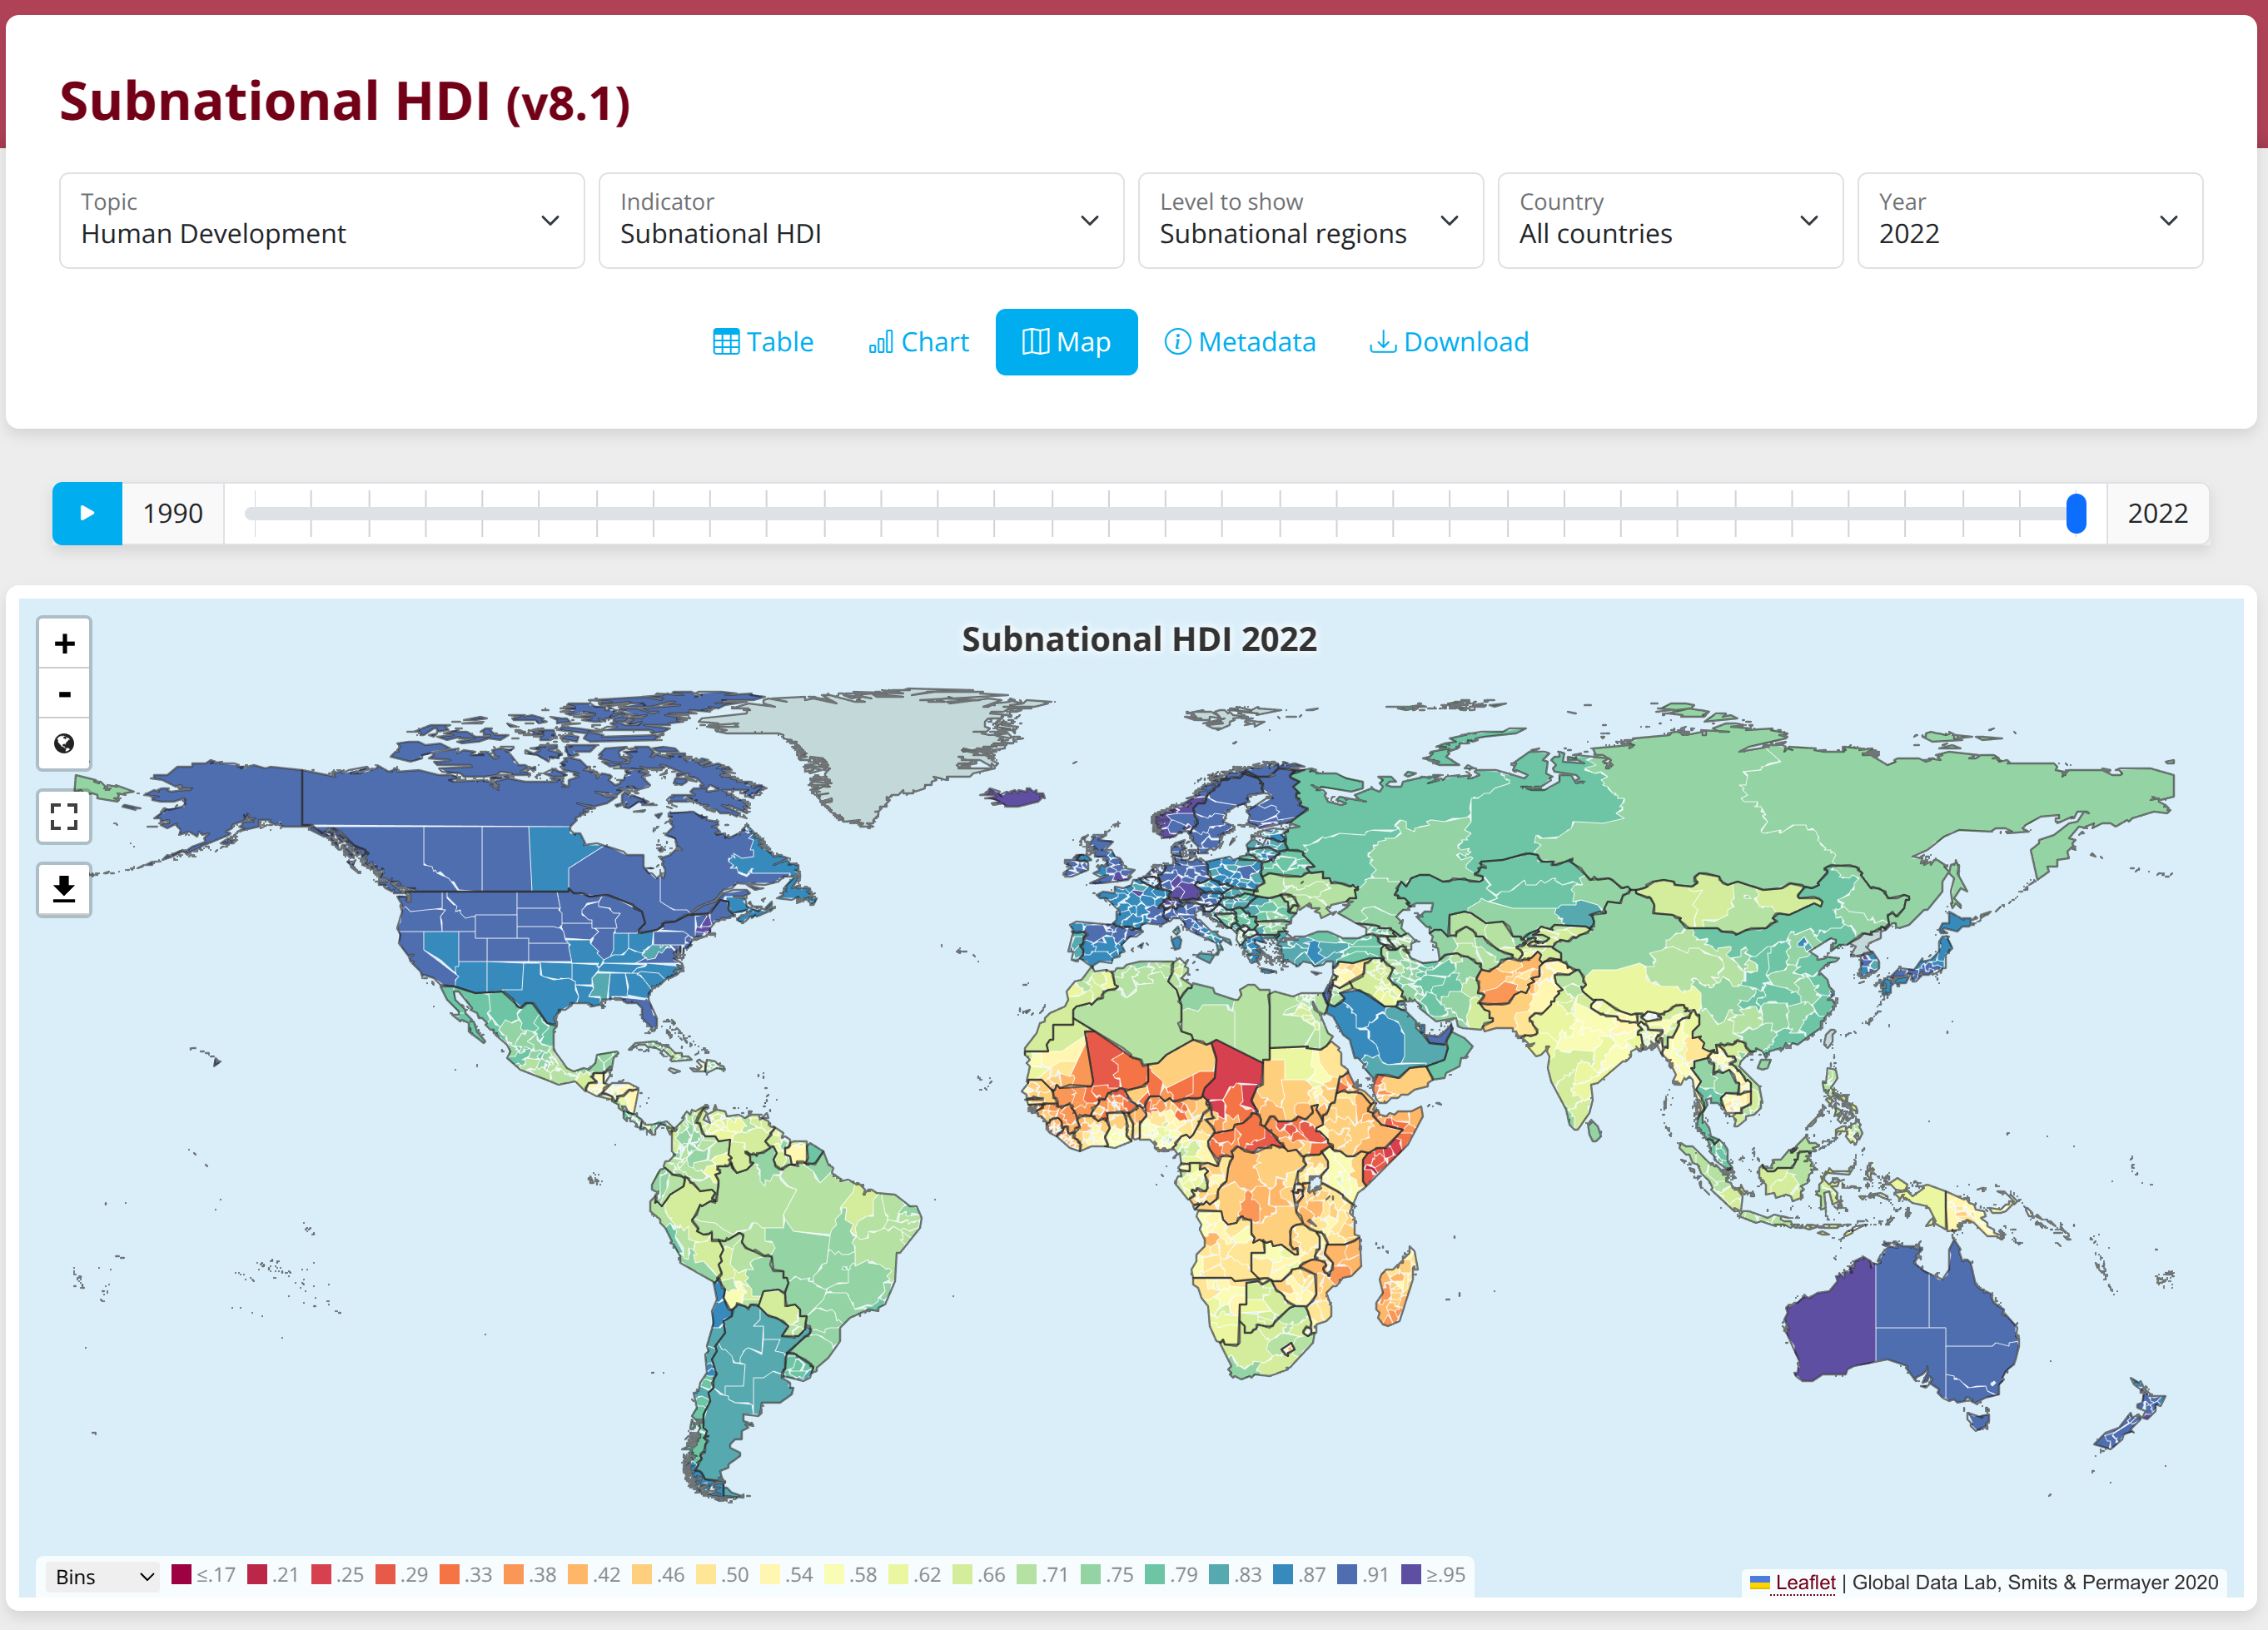Open the Year dropdown showing 2022
The image size is (2268, 1630).
click(2029, 220)
